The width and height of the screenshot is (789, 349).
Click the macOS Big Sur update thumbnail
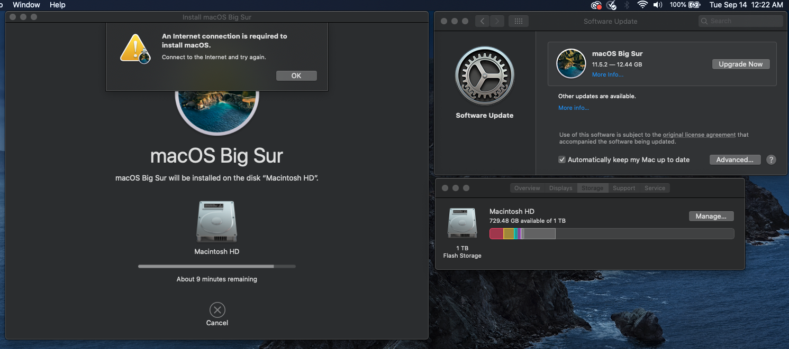[571, 64]
